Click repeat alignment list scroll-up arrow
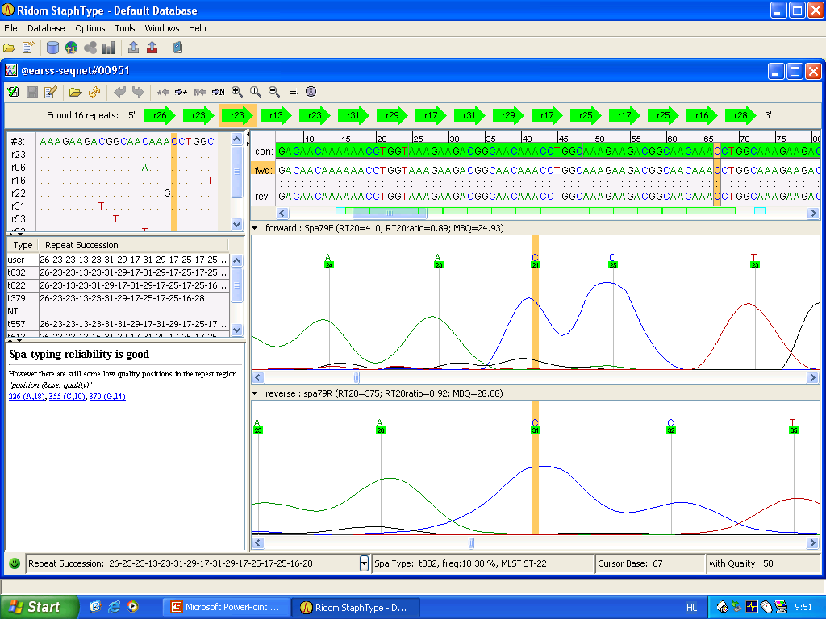Image resolution: width=826 pixels, height=619 pixels. point(236,139)
